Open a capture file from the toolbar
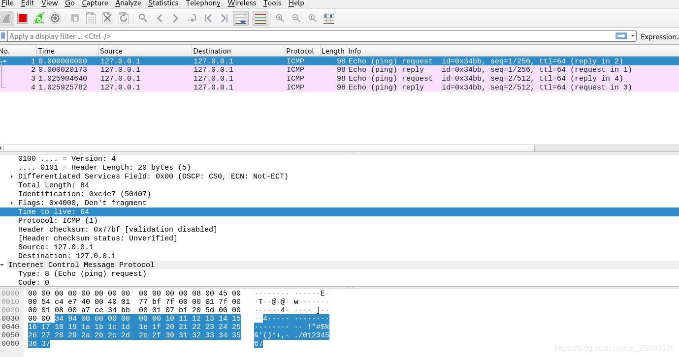This screenshot has width=679, height=357. [75, 18]
